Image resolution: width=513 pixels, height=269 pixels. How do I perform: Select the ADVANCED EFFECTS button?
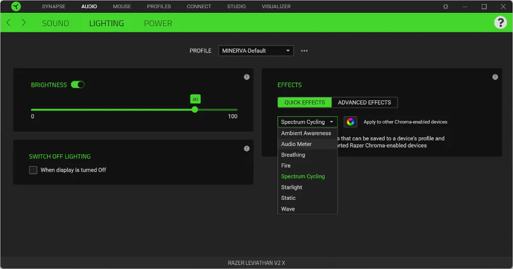coord(364,102)
